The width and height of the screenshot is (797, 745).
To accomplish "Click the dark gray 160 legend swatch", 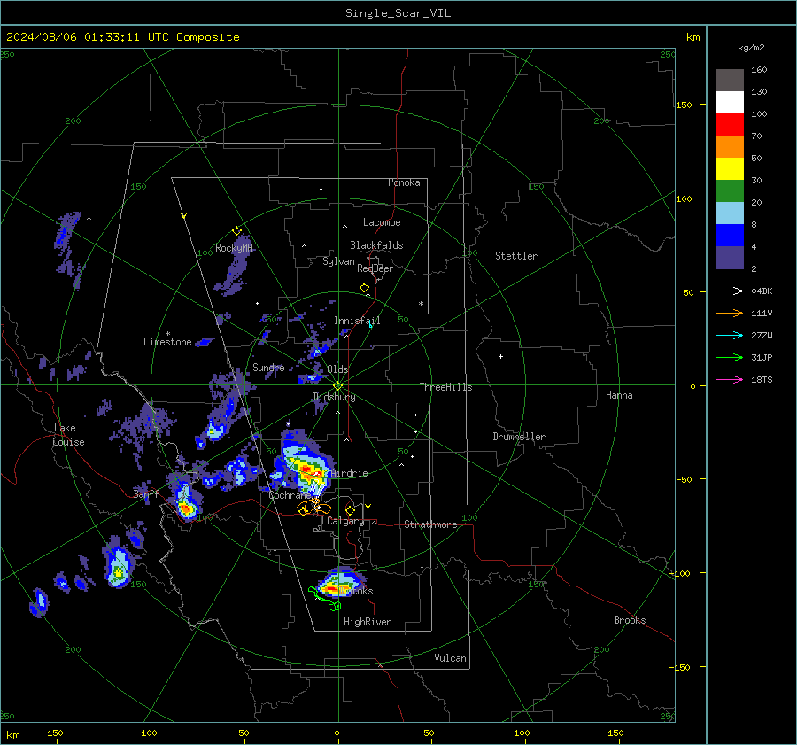I will [730, 81].
